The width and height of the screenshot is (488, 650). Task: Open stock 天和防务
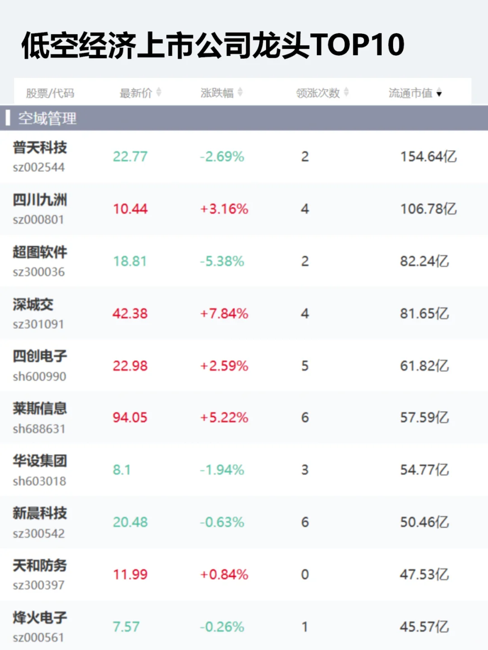coord(40,566)
